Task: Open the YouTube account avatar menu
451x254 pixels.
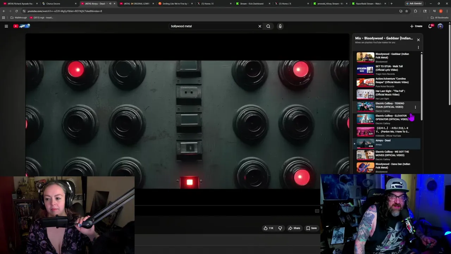Action: pos(440,26)
